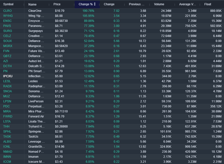Click the THH symbol
Image resolution: width=224 pixels, height=164 pixels.
(x=6, y=127)
